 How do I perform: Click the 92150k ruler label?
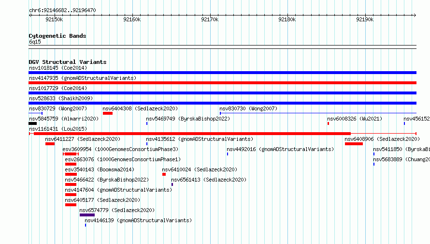point(54,19)
